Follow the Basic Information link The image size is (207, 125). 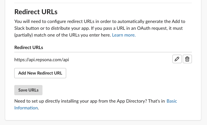click(171, 101)
